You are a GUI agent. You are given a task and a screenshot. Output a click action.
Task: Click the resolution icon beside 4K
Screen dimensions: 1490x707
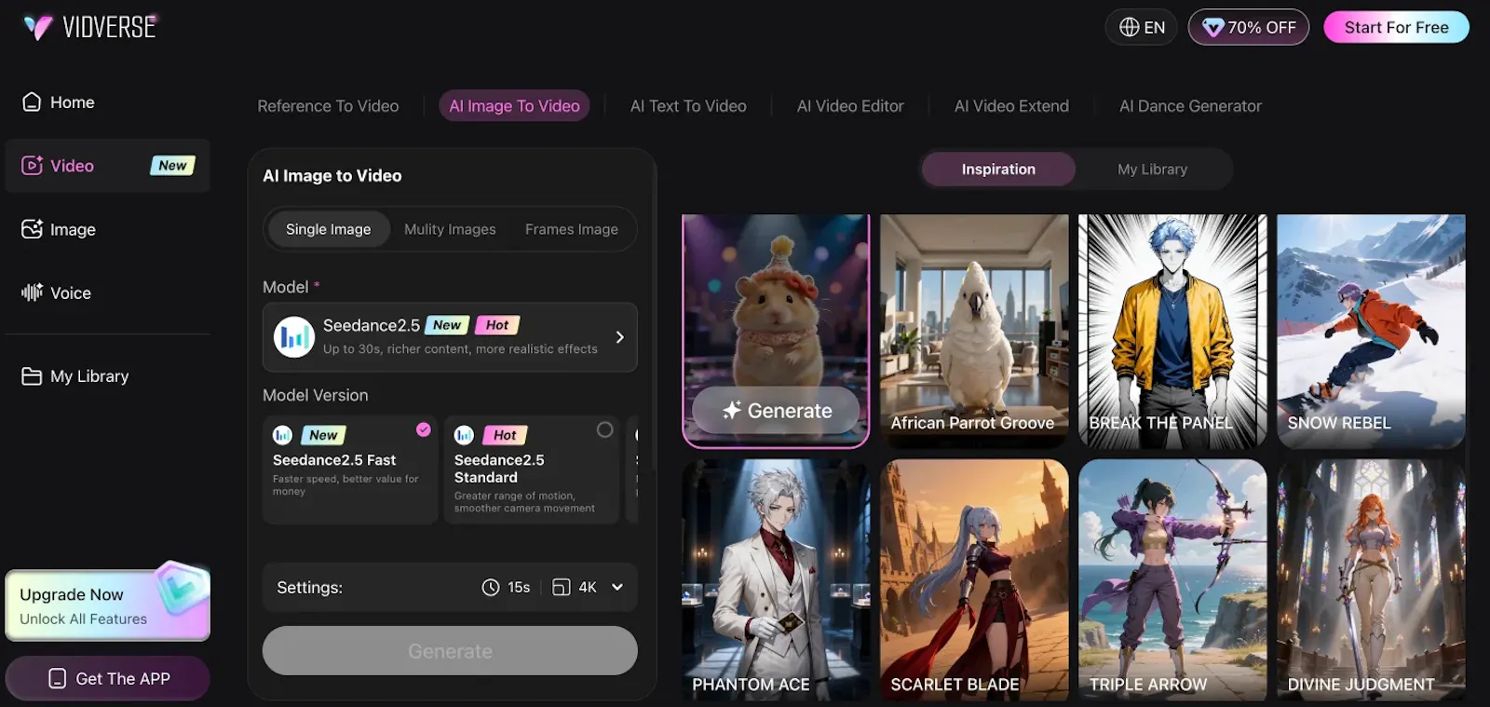[x=561, y=587]
